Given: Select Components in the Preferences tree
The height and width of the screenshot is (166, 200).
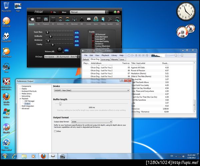Looking at the screenshot, I should point(26,86).
